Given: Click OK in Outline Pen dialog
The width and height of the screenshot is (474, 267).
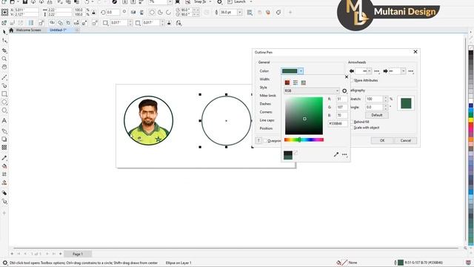Looking at the screenshot, I should pyautogui.click(x=382, y=140).
